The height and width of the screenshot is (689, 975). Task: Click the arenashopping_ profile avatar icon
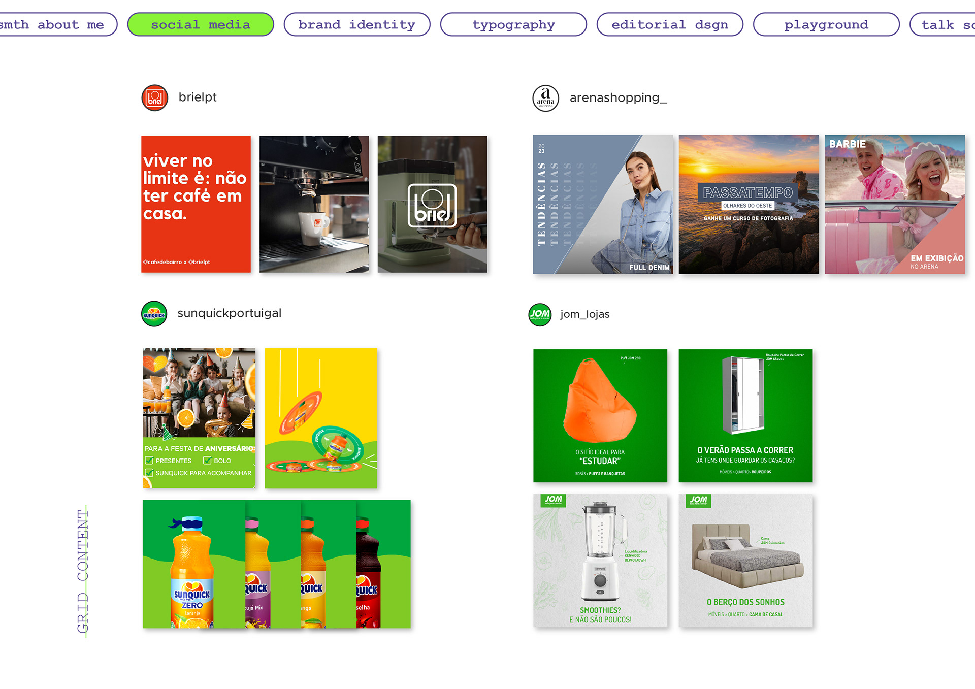click(545, 98)
